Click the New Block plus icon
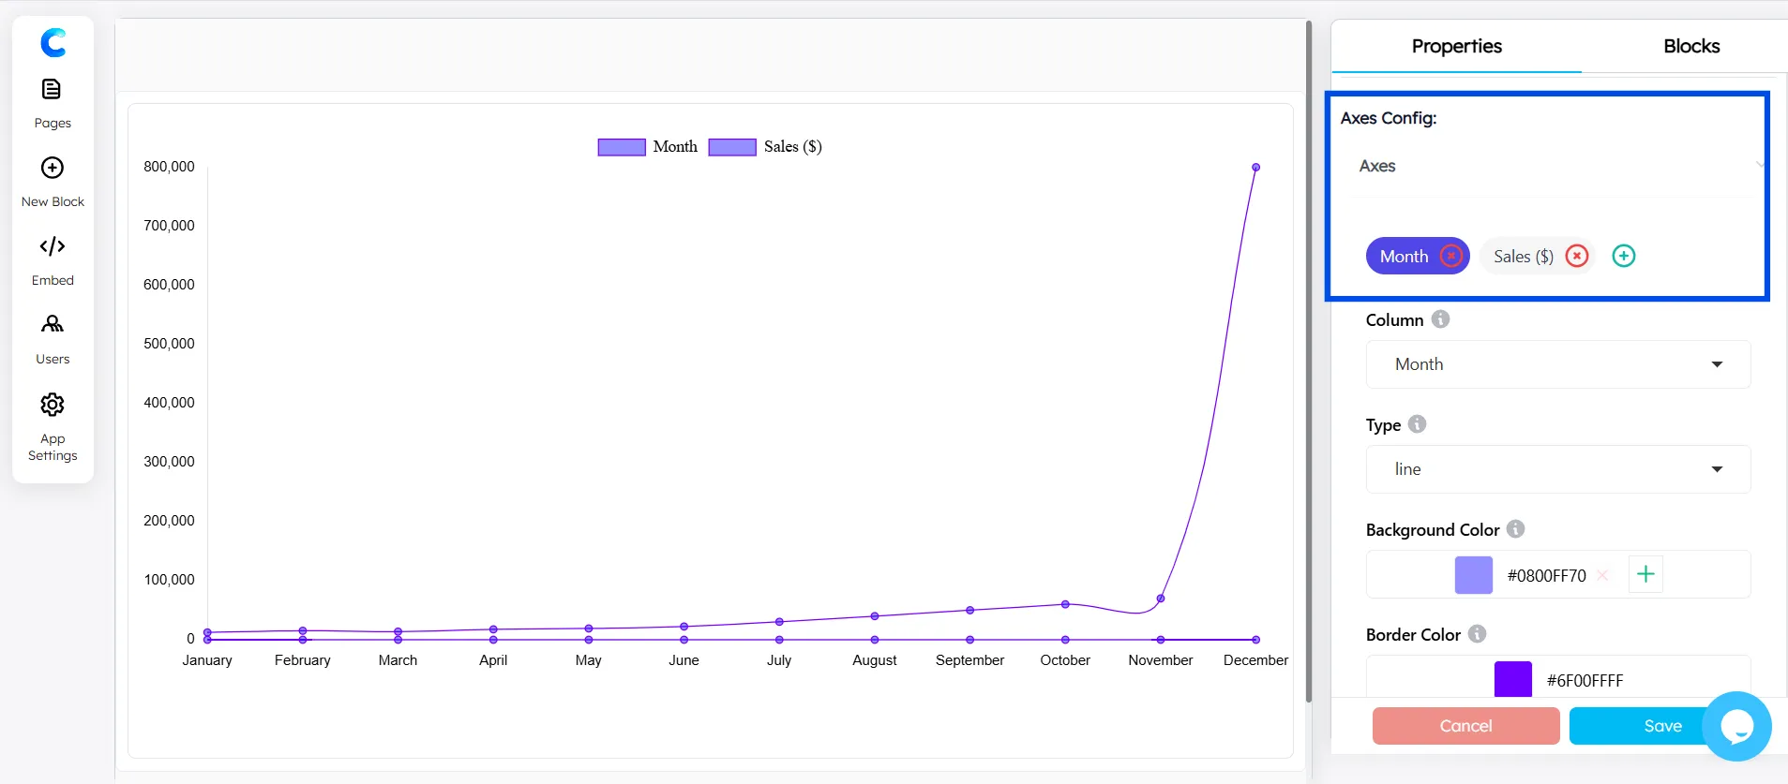The height and width of the screenshot is (784, 1788). pos(53,168)
